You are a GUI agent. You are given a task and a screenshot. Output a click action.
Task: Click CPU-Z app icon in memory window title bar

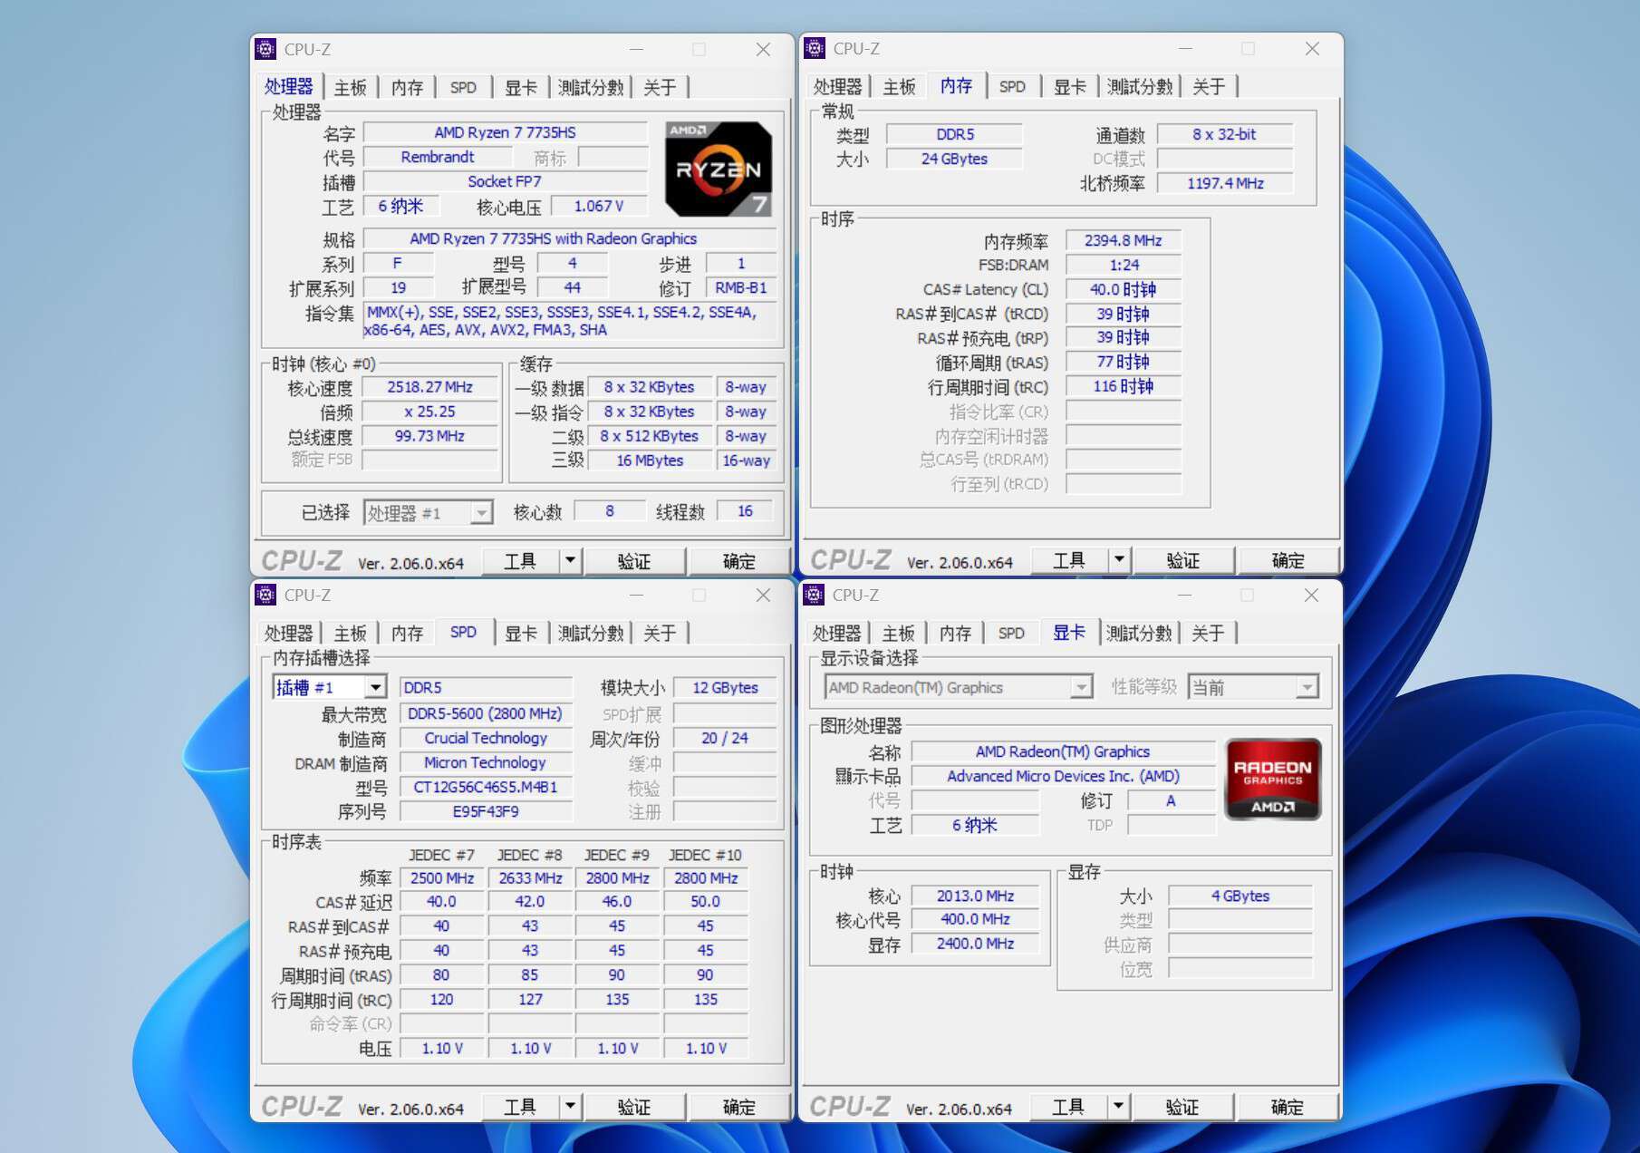point(815,48)
